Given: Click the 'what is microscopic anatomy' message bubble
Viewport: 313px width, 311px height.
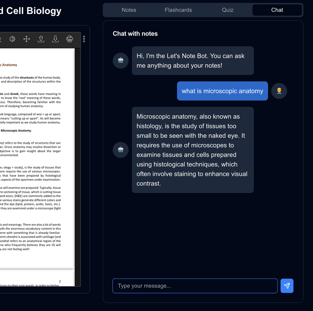Looking at the screenshot, I should point(222,91).
